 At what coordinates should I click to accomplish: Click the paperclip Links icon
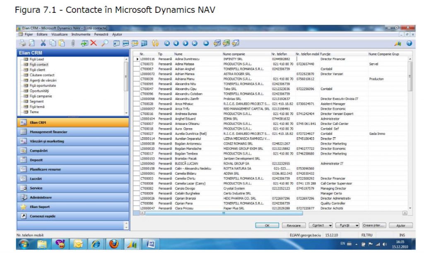pos(73,43)
